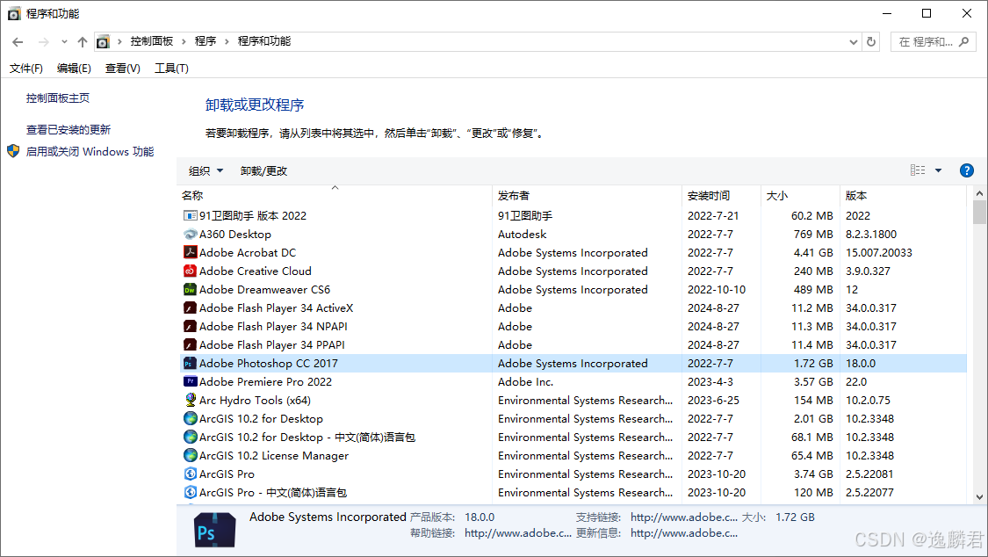Click the Adobe Acrobat DC icon
This screenshot has width=988, height=557.
coord(190,252)
